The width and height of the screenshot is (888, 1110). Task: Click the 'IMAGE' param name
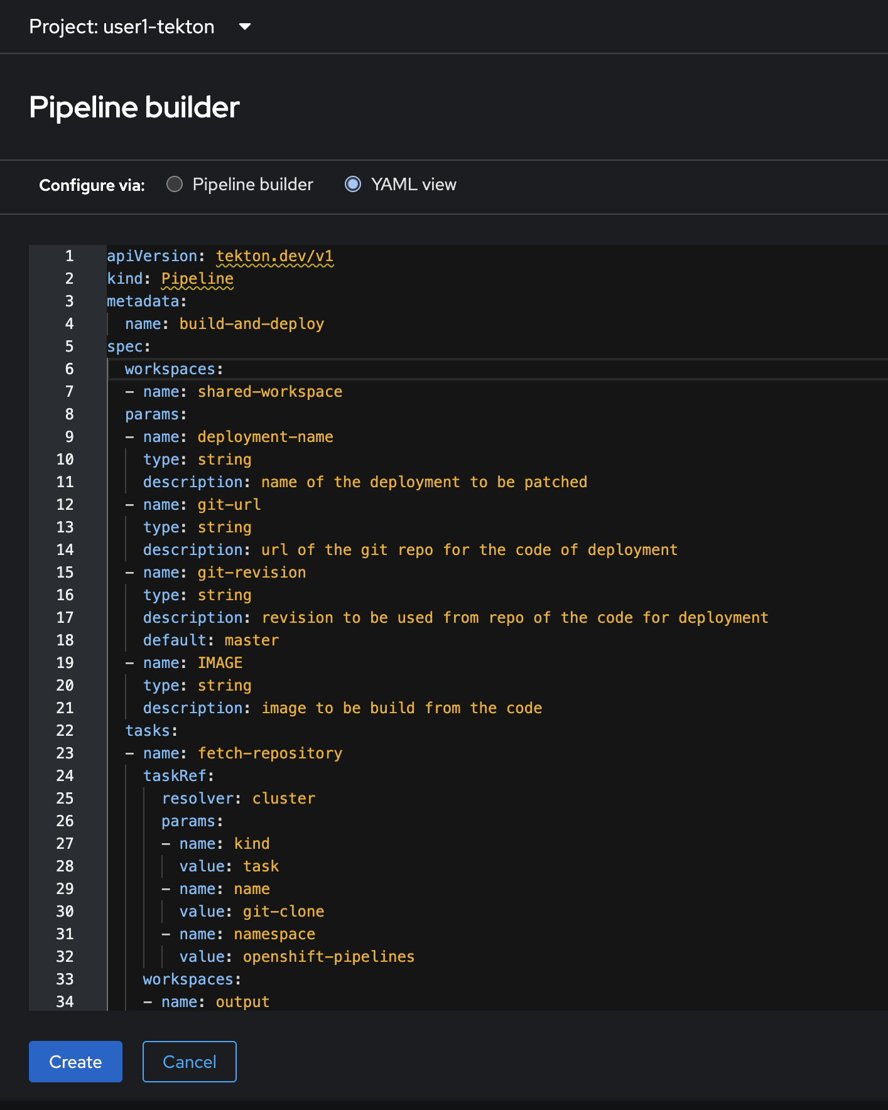coord(220,663)
